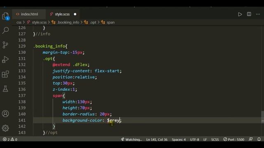
Task: Open the Testing flask icon
Action: 5,89
